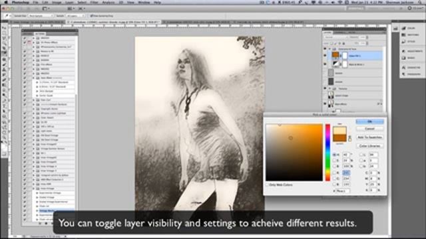Click the Black & White 1 adjustment thumbnail
This screenshot has height=239, width=426.
click(x=335, y=64)
